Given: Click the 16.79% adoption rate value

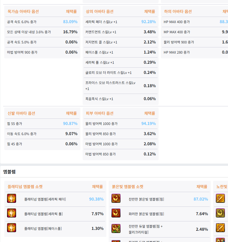Looking at the screenshot, I should 70,32.
